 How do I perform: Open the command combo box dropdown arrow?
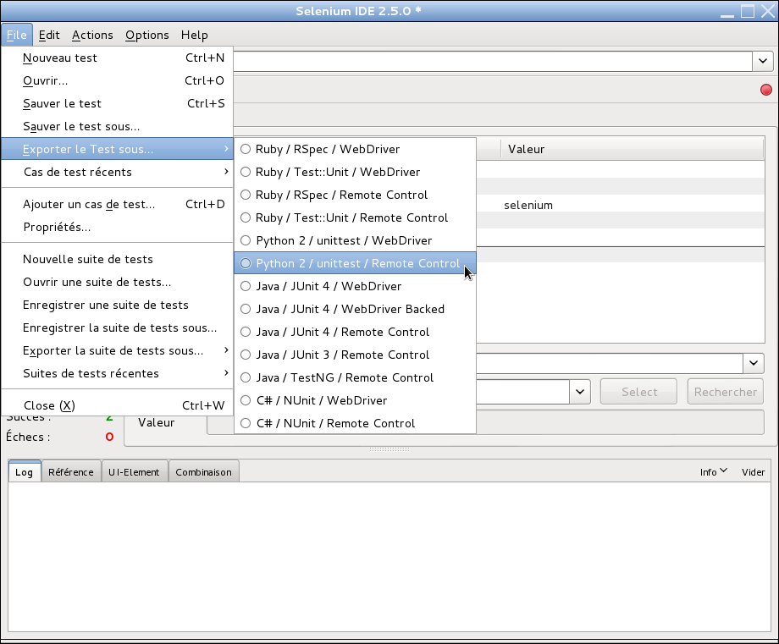tap(753, 363)
